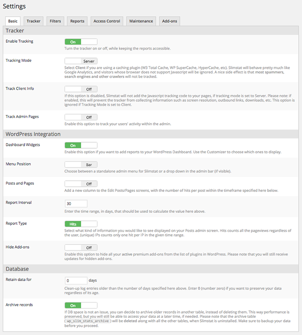This screenshot has width=302, height=335.
Task: Toggle Report Type from Hits
Action: tap(81, 223)
